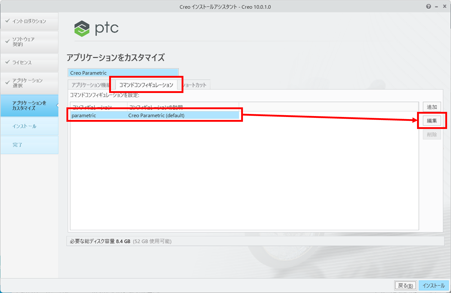Click the インストール step in sidebar

pos(29,126)
